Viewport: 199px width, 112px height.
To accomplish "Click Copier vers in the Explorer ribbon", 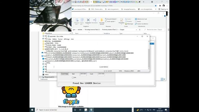I will (x=82, y=21).
